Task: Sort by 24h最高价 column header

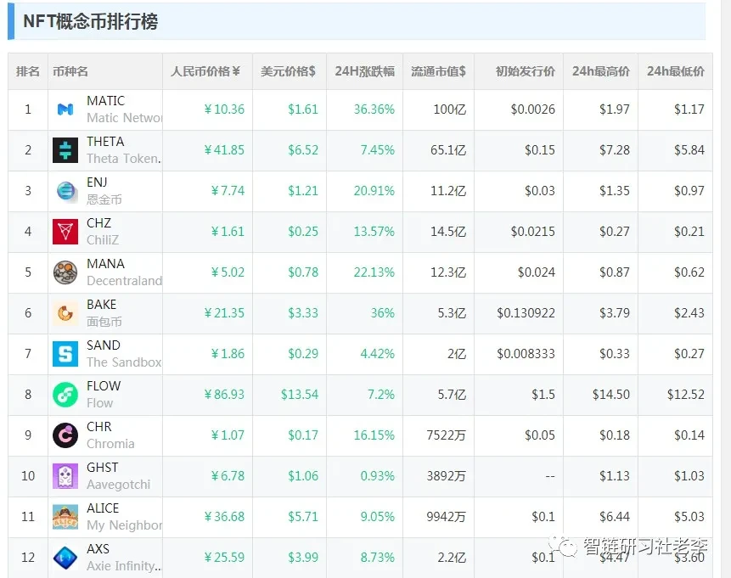Action: (601, 71)
